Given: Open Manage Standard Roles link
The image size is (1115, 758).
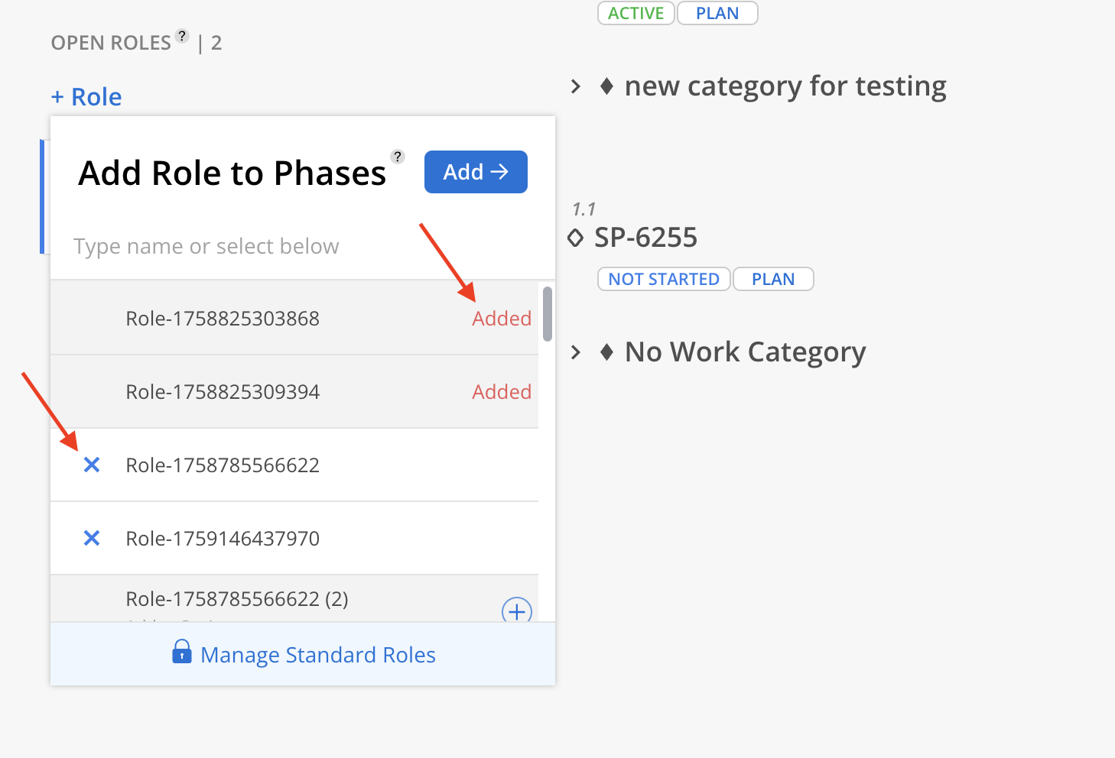Looking at the screenshot, I should tap(317, 655).
